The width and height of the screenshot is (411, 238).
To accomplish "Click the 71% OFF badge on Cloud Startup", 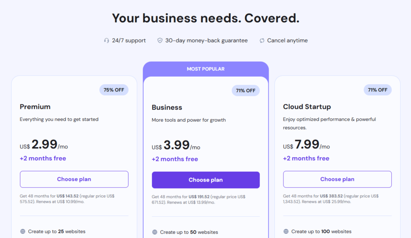I will 377,90.
